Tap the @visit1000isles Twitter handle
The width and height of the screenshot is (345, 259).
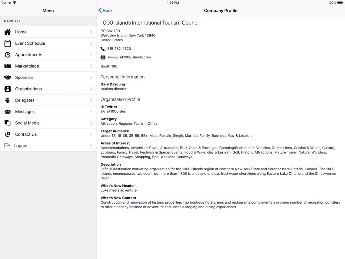[113, 112]
